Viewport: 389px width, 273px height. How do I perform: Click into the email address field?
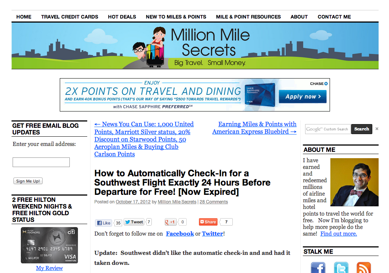41,162
